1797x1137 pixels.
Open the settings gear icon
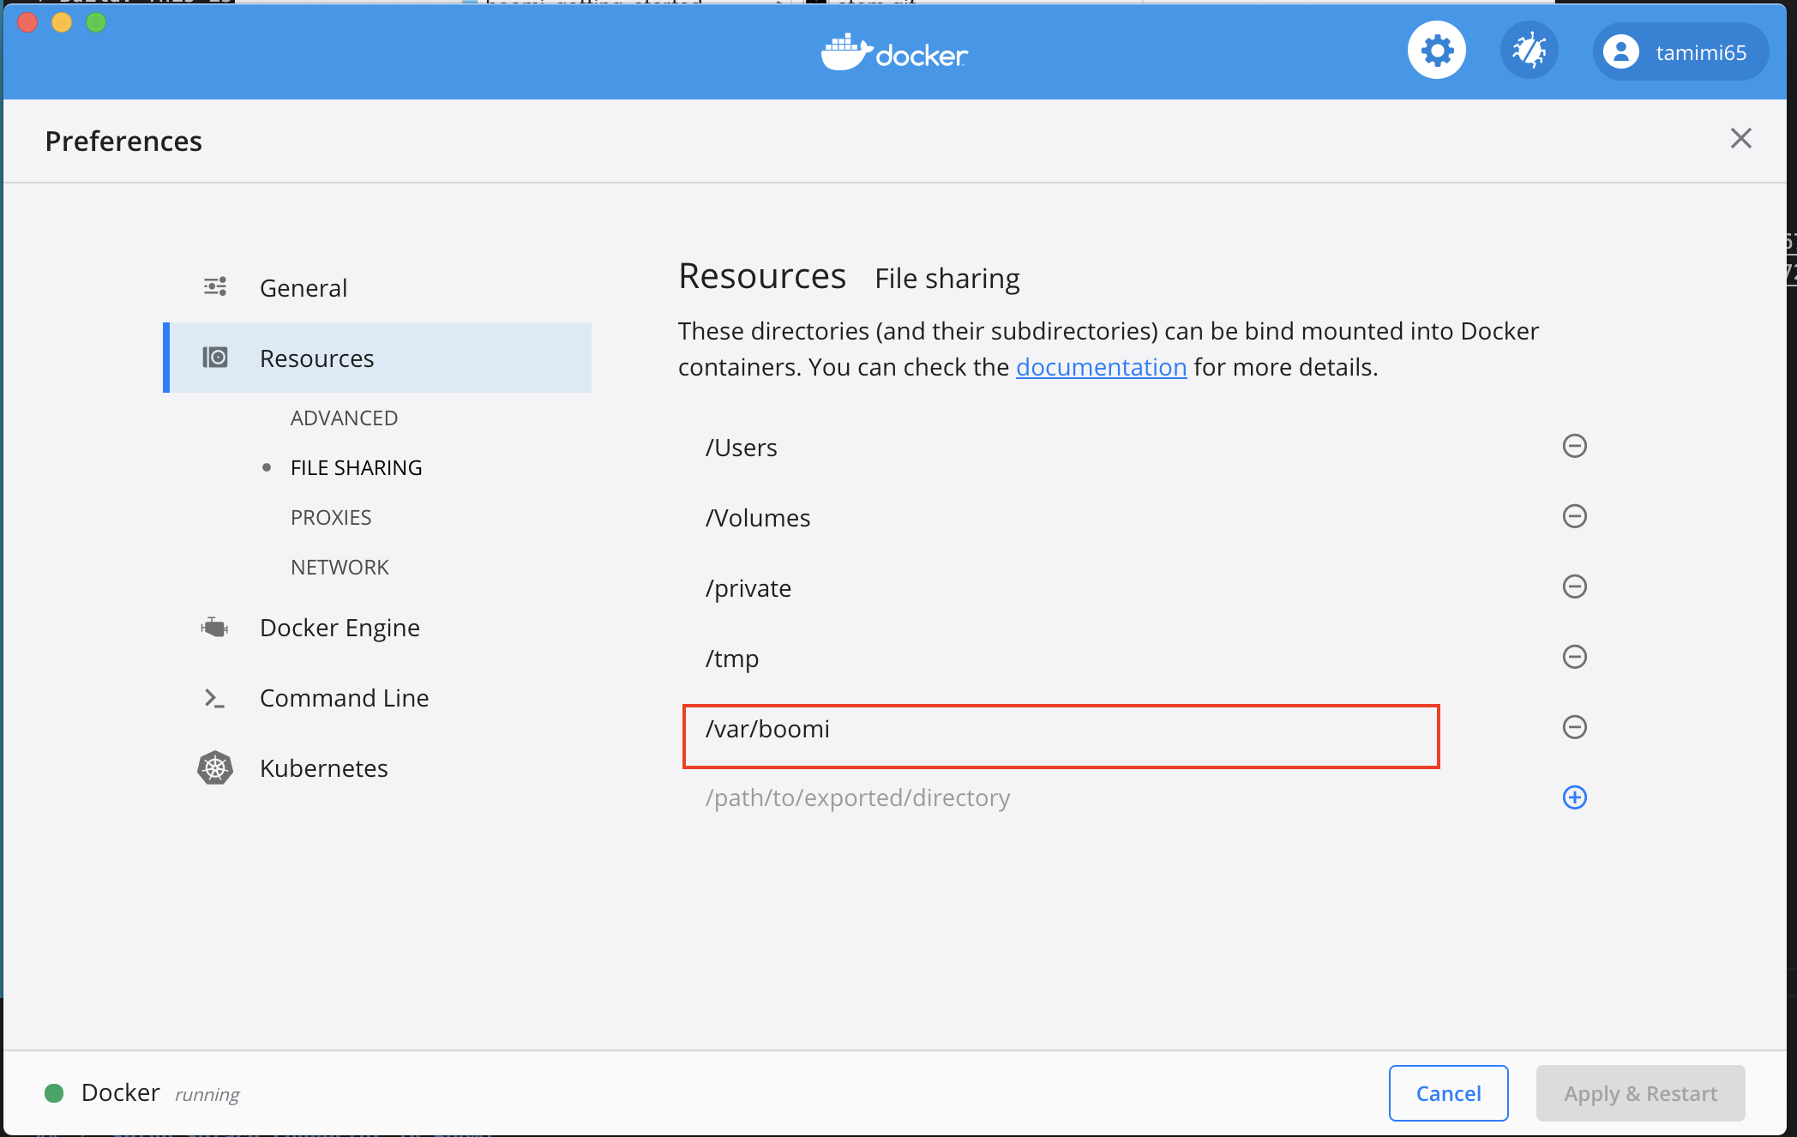tap(1436, 50)
